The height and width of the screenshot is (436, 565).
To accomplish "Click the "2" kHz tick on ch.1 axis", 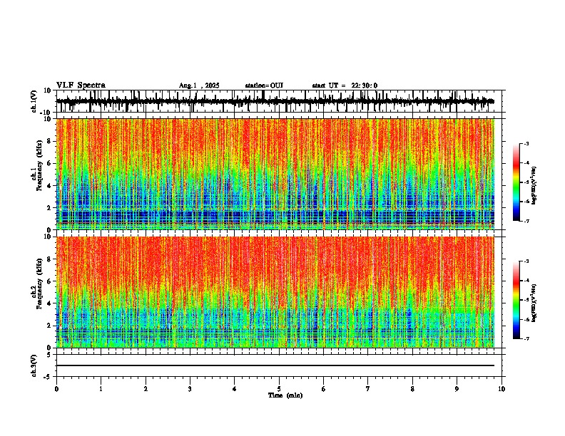I will click(49, 207).
